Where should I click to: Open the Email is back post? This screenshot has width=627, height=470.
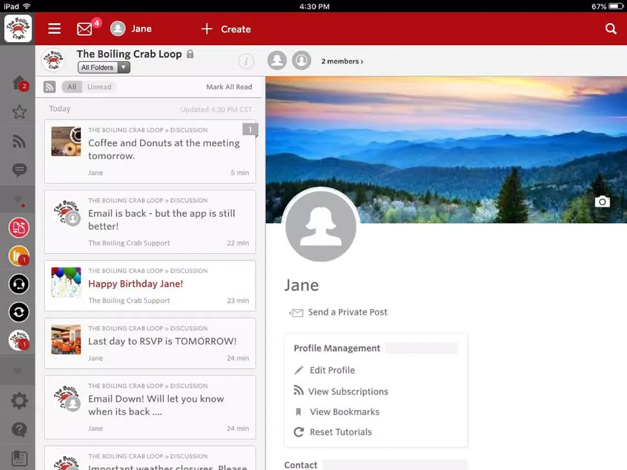150,222
